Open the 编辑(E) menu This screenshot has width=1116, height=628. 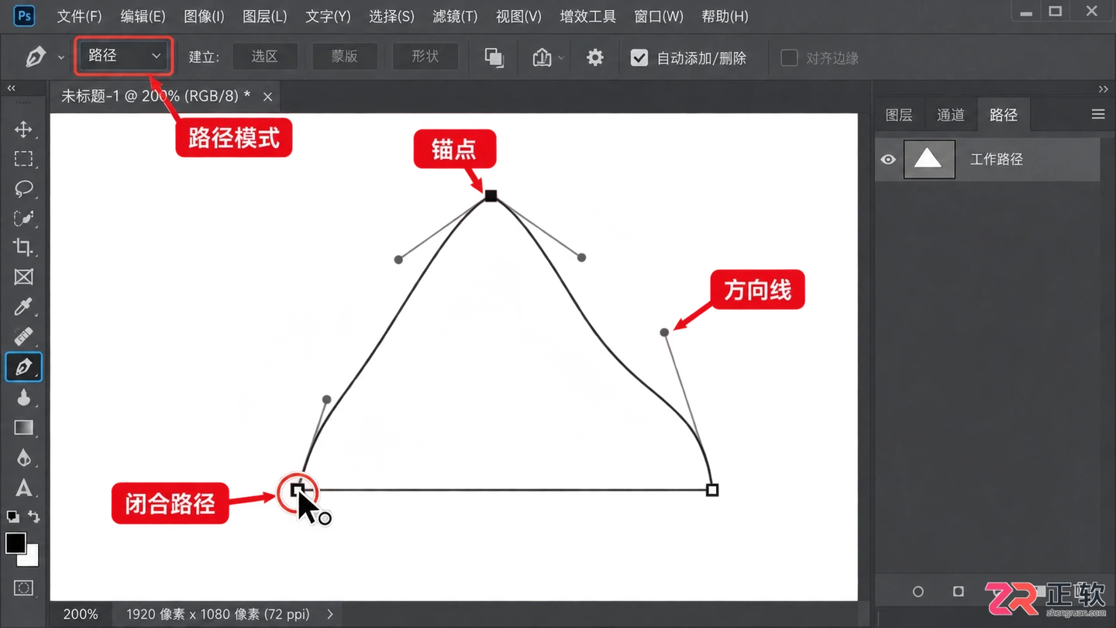tap(143, 16)
